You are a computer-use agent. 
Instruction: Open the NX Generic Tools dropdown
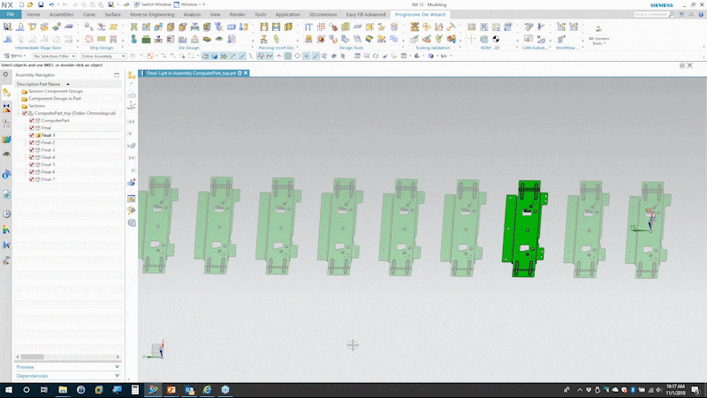click(x=598, y=34)
